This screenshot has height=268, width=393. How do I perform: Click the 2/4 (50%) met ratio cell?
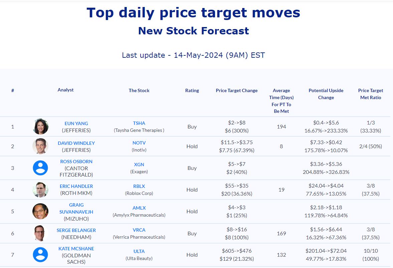[370, 146]
